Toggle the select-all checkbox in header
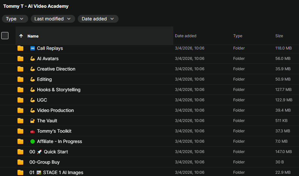Image resolution: width=299 pixels, height=176 pixels. click(x=5, y=36)
